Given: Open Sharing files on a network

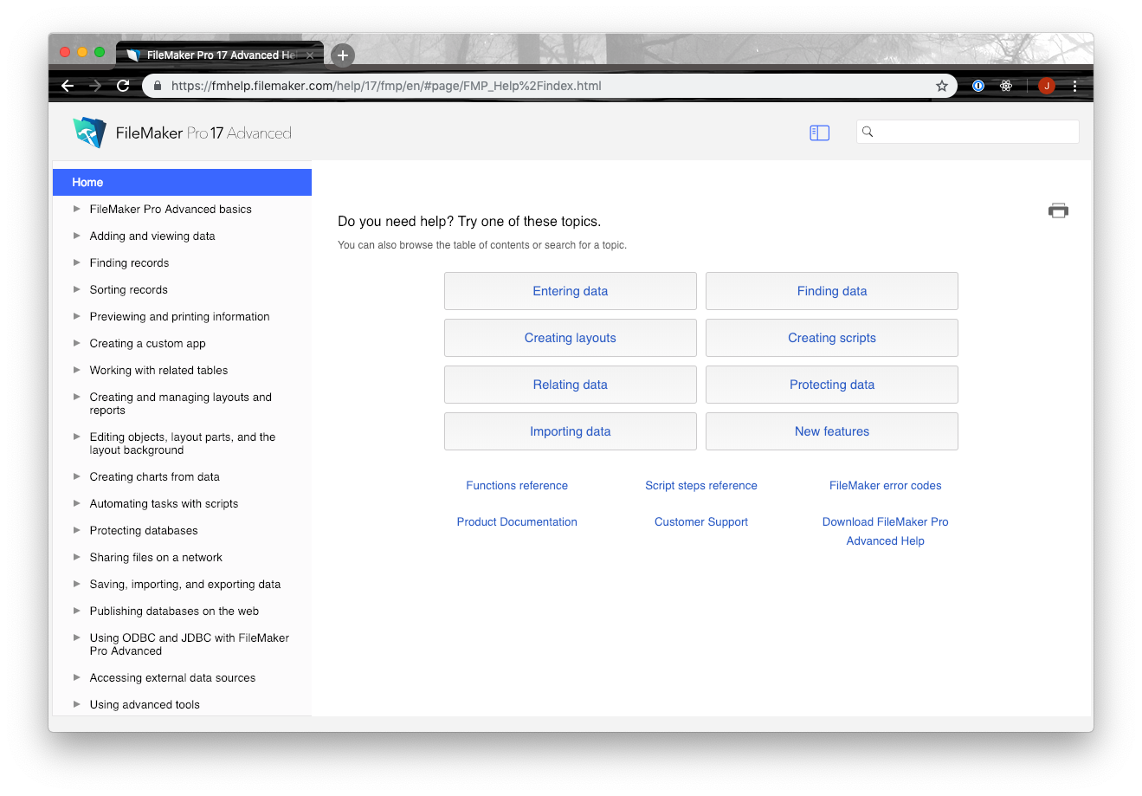Looking at the screenshot, I should click(x=156, y=557).
